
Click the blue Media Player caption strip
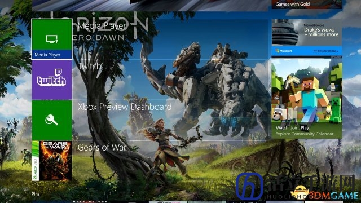52,55
